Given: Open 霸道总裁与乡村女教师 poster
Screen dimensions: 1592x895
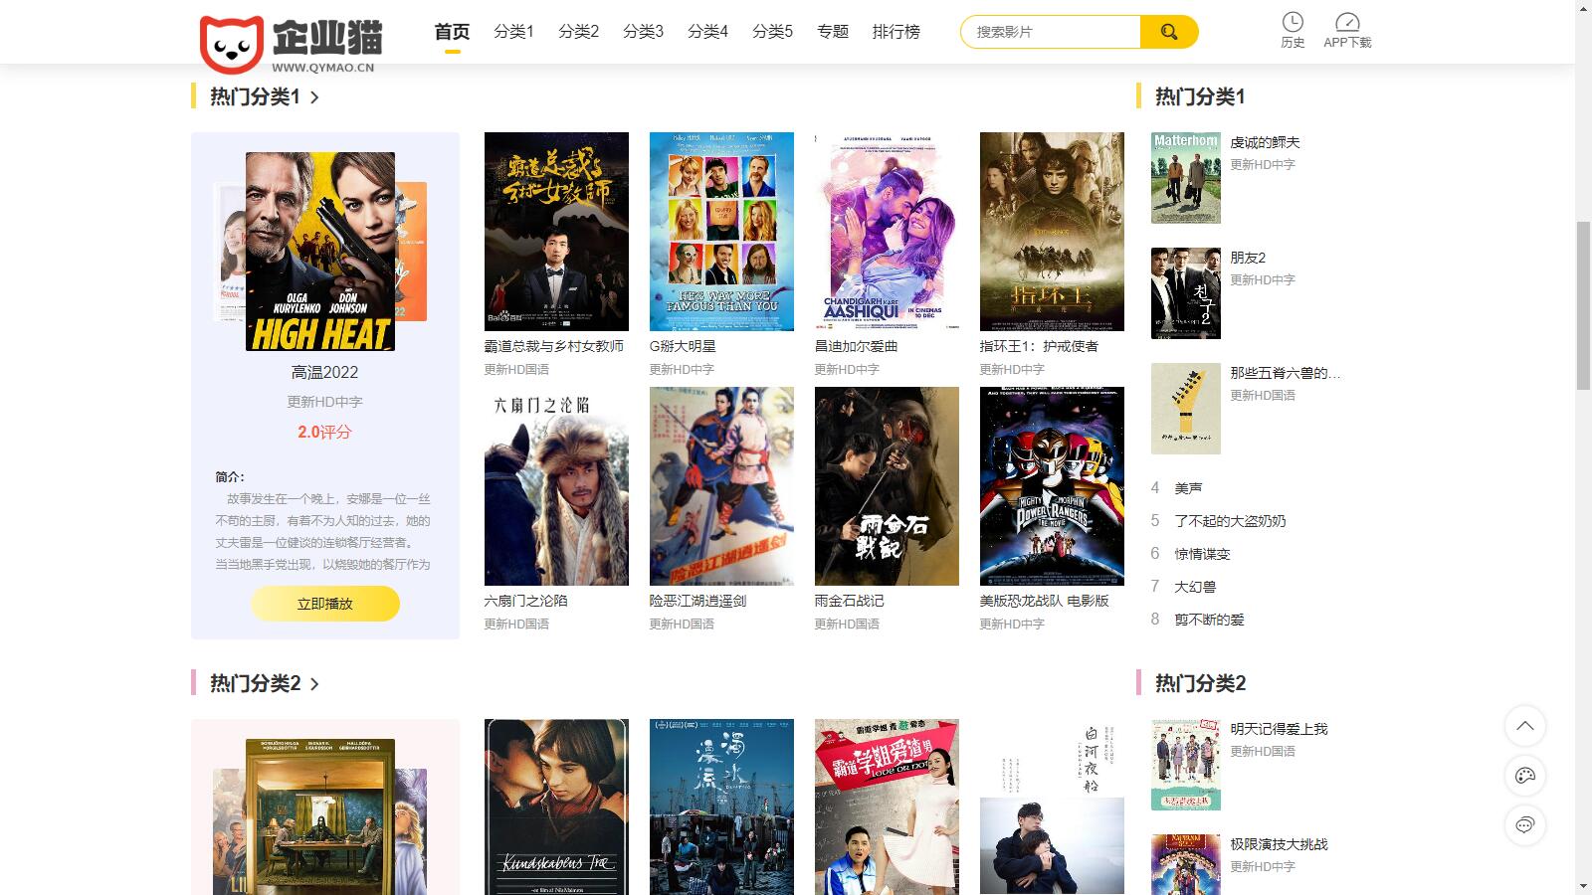Looking at the screenshot, I should 556,232.
